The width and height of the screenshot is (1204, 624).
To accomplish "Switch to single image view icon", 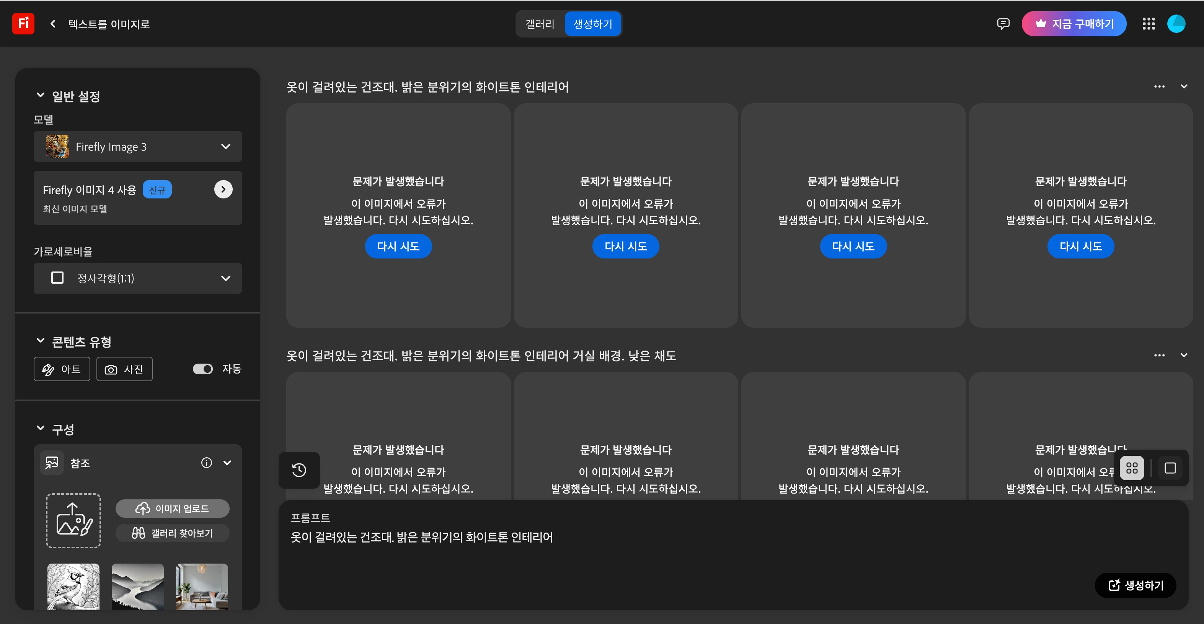I will click(1170, 468).
